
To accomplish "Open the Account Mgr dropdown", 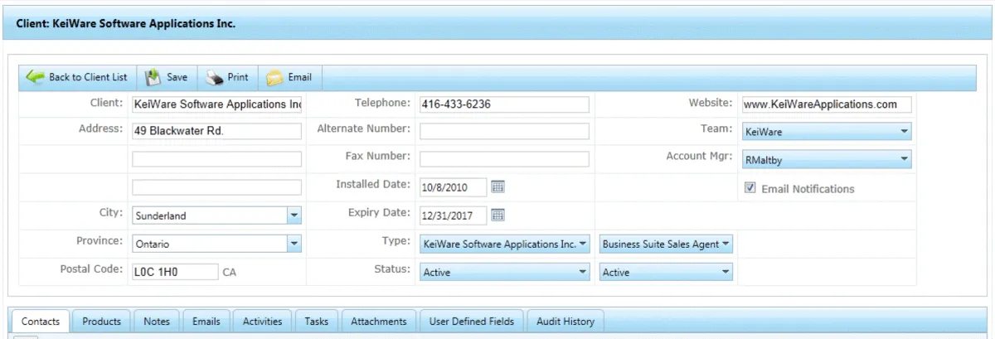I will (x=905, y=159).
